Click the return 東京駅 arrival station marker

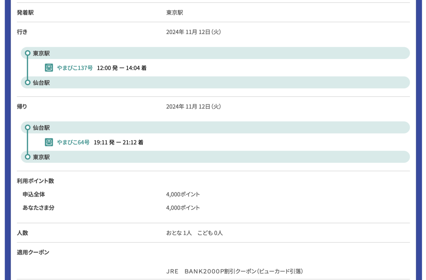point(28,157)
